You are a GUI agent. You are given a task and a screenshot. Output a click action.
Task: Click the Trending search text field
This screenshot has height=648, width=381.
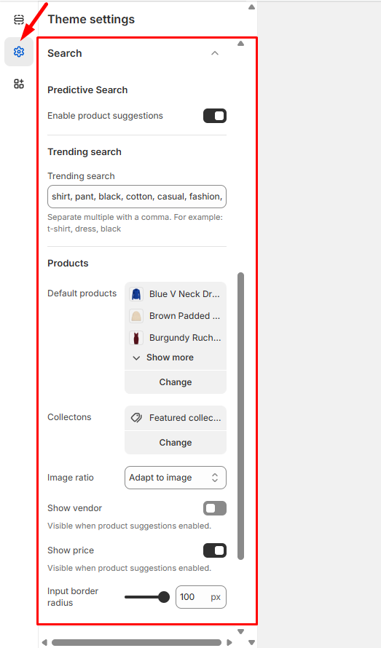click(x=137, y=197)
